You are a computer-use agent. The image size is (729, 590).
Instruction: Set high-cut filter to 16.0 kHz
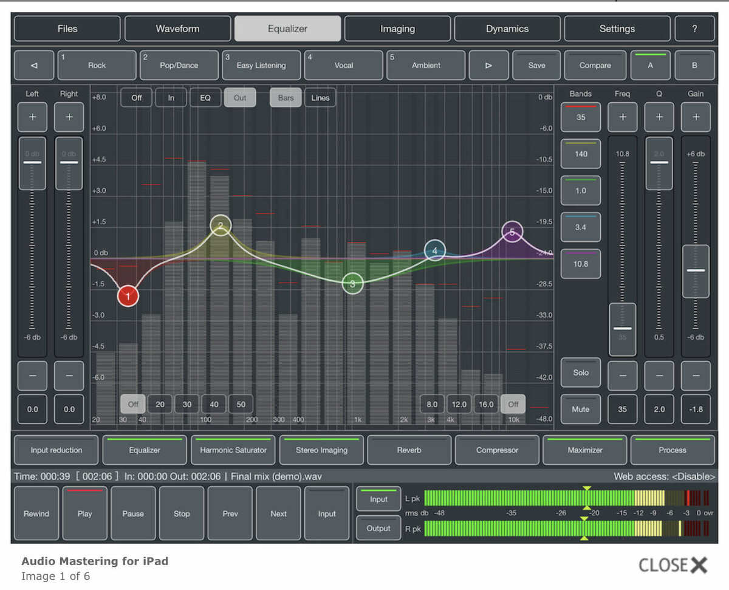point(486,404)
